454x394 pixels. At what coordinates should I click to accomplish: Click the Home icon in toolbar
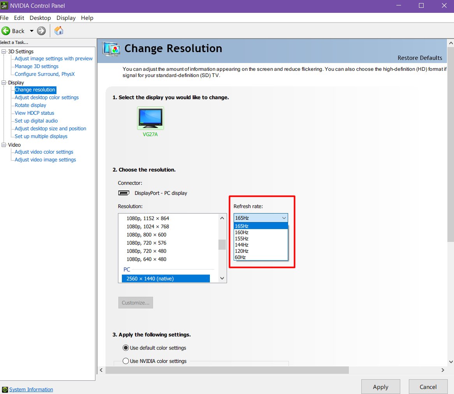point(59,31)
